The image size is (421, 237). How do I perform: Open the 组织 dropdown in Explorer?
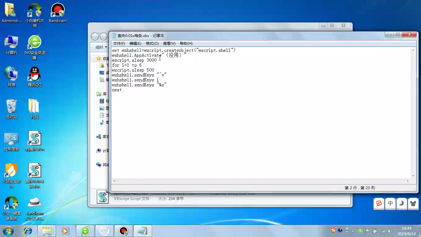tap(101, 47)
